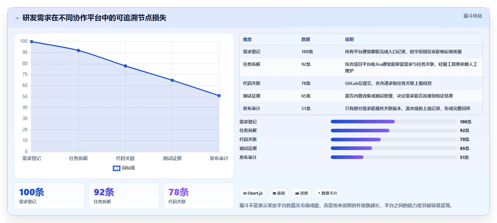Click the 测试证据 row description about 测试管理

tap(399, 96)
